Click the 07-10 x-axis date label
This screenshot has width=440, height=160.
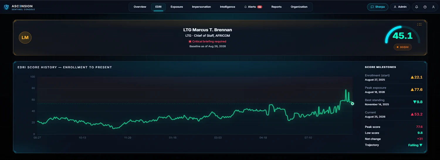click(x=308, y=138)
